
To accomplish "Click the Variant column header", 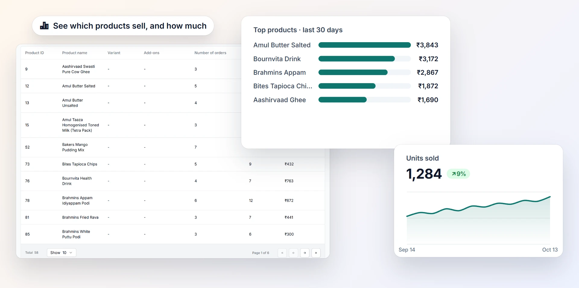I will (114, 53).
